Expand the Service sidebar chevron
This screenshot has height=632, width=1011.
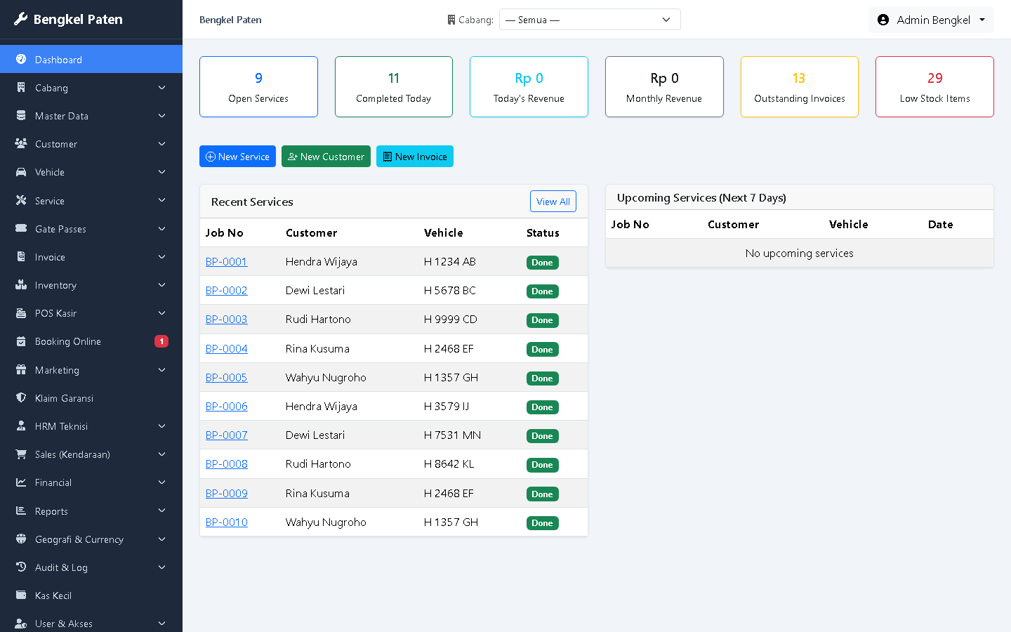[162, 200]
